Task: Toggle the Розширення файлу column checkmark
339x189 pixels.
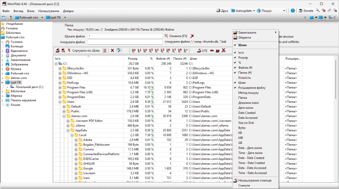Action: coord(251,87)
